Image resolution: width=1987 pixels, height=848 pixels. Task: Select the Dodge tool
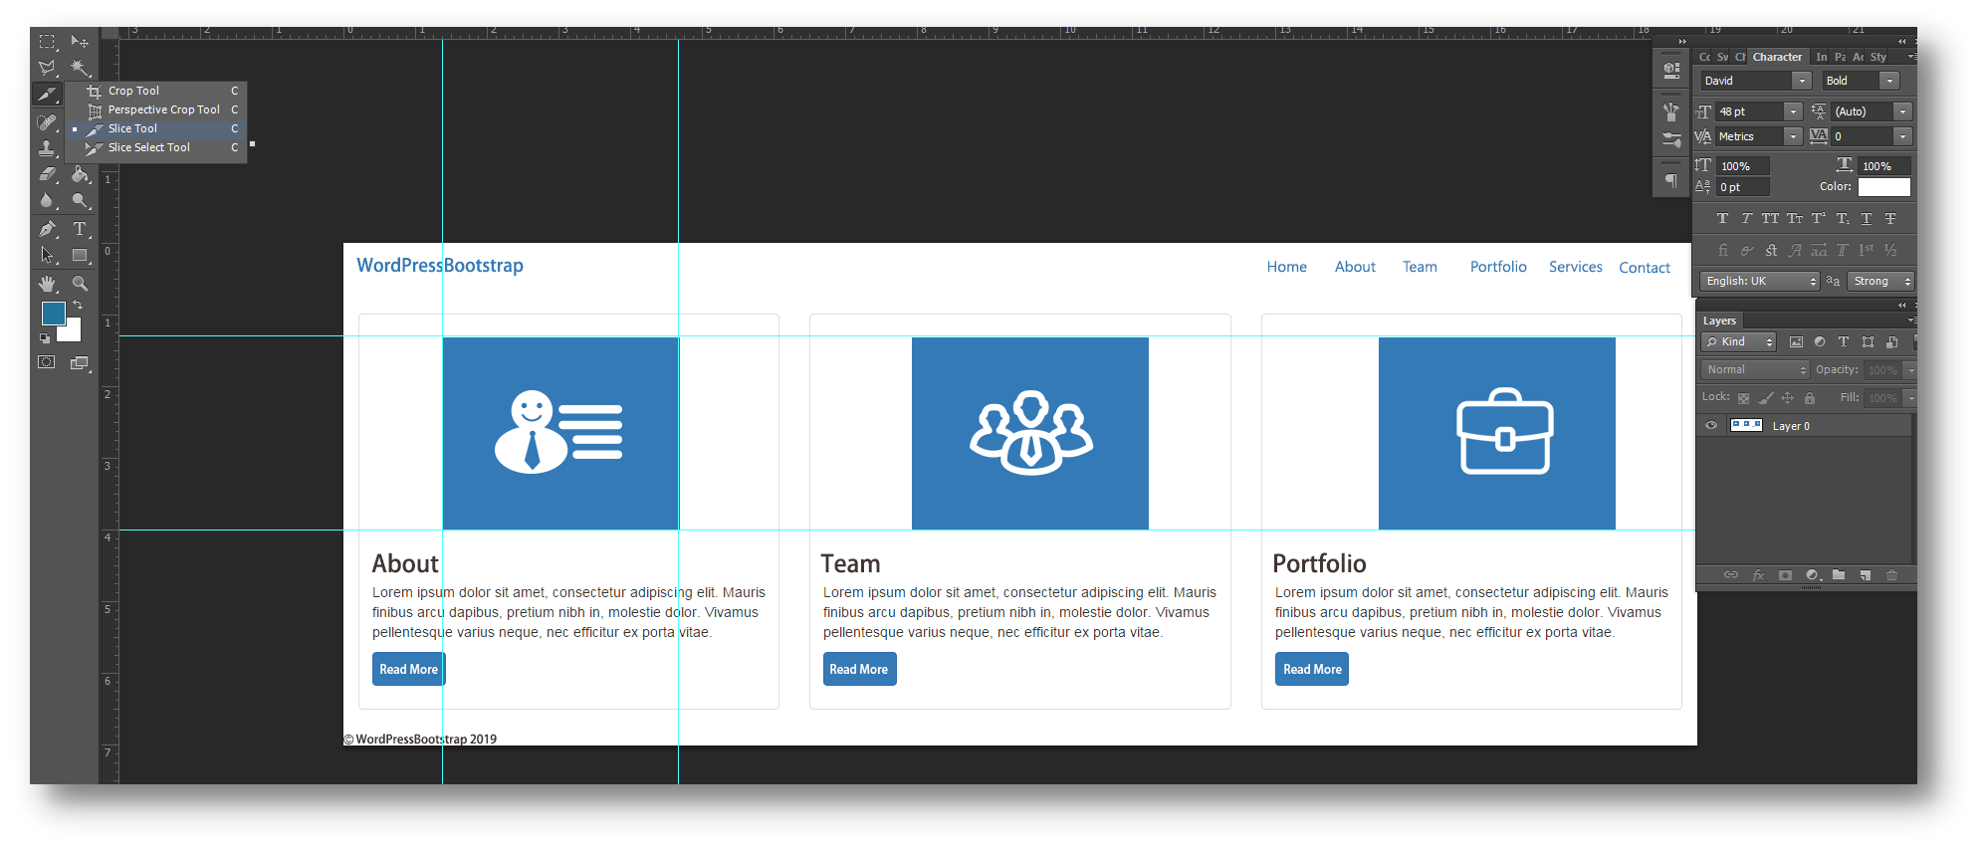tap(80, 201)
